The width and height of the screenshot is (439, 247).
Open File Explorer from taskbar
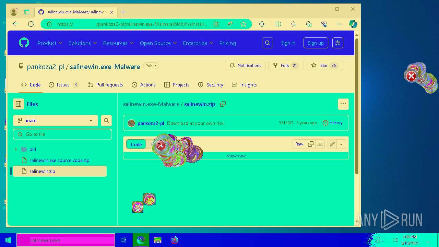point(157,240)
